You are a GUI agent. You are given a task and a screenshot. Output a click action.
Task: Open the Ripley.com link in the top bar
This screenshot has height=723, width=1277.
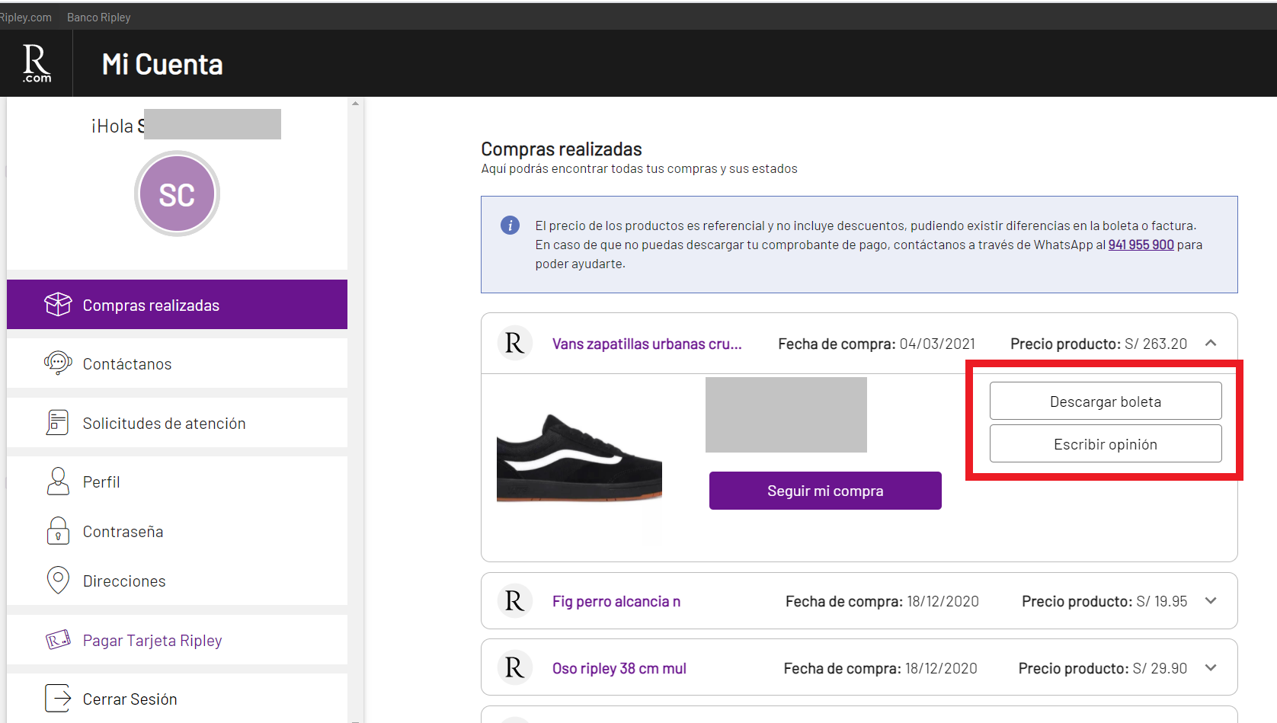click(25, 17)
